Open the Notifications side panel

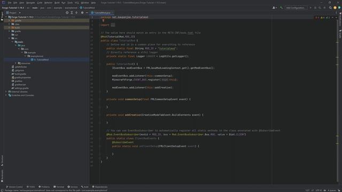pos(340,19)
